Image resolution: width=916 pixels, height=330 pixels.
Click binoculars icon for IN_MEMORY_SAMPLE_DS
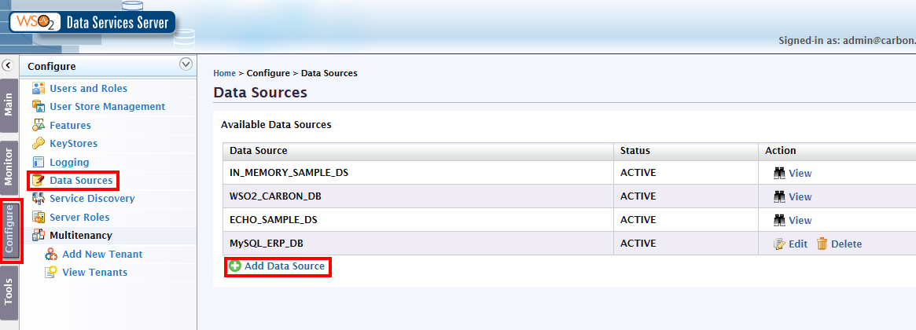click(x=778, y=173)
